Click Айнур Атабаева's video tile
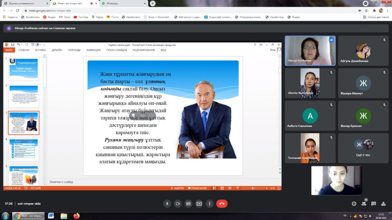392x220 pixels. tap(310, 50)
